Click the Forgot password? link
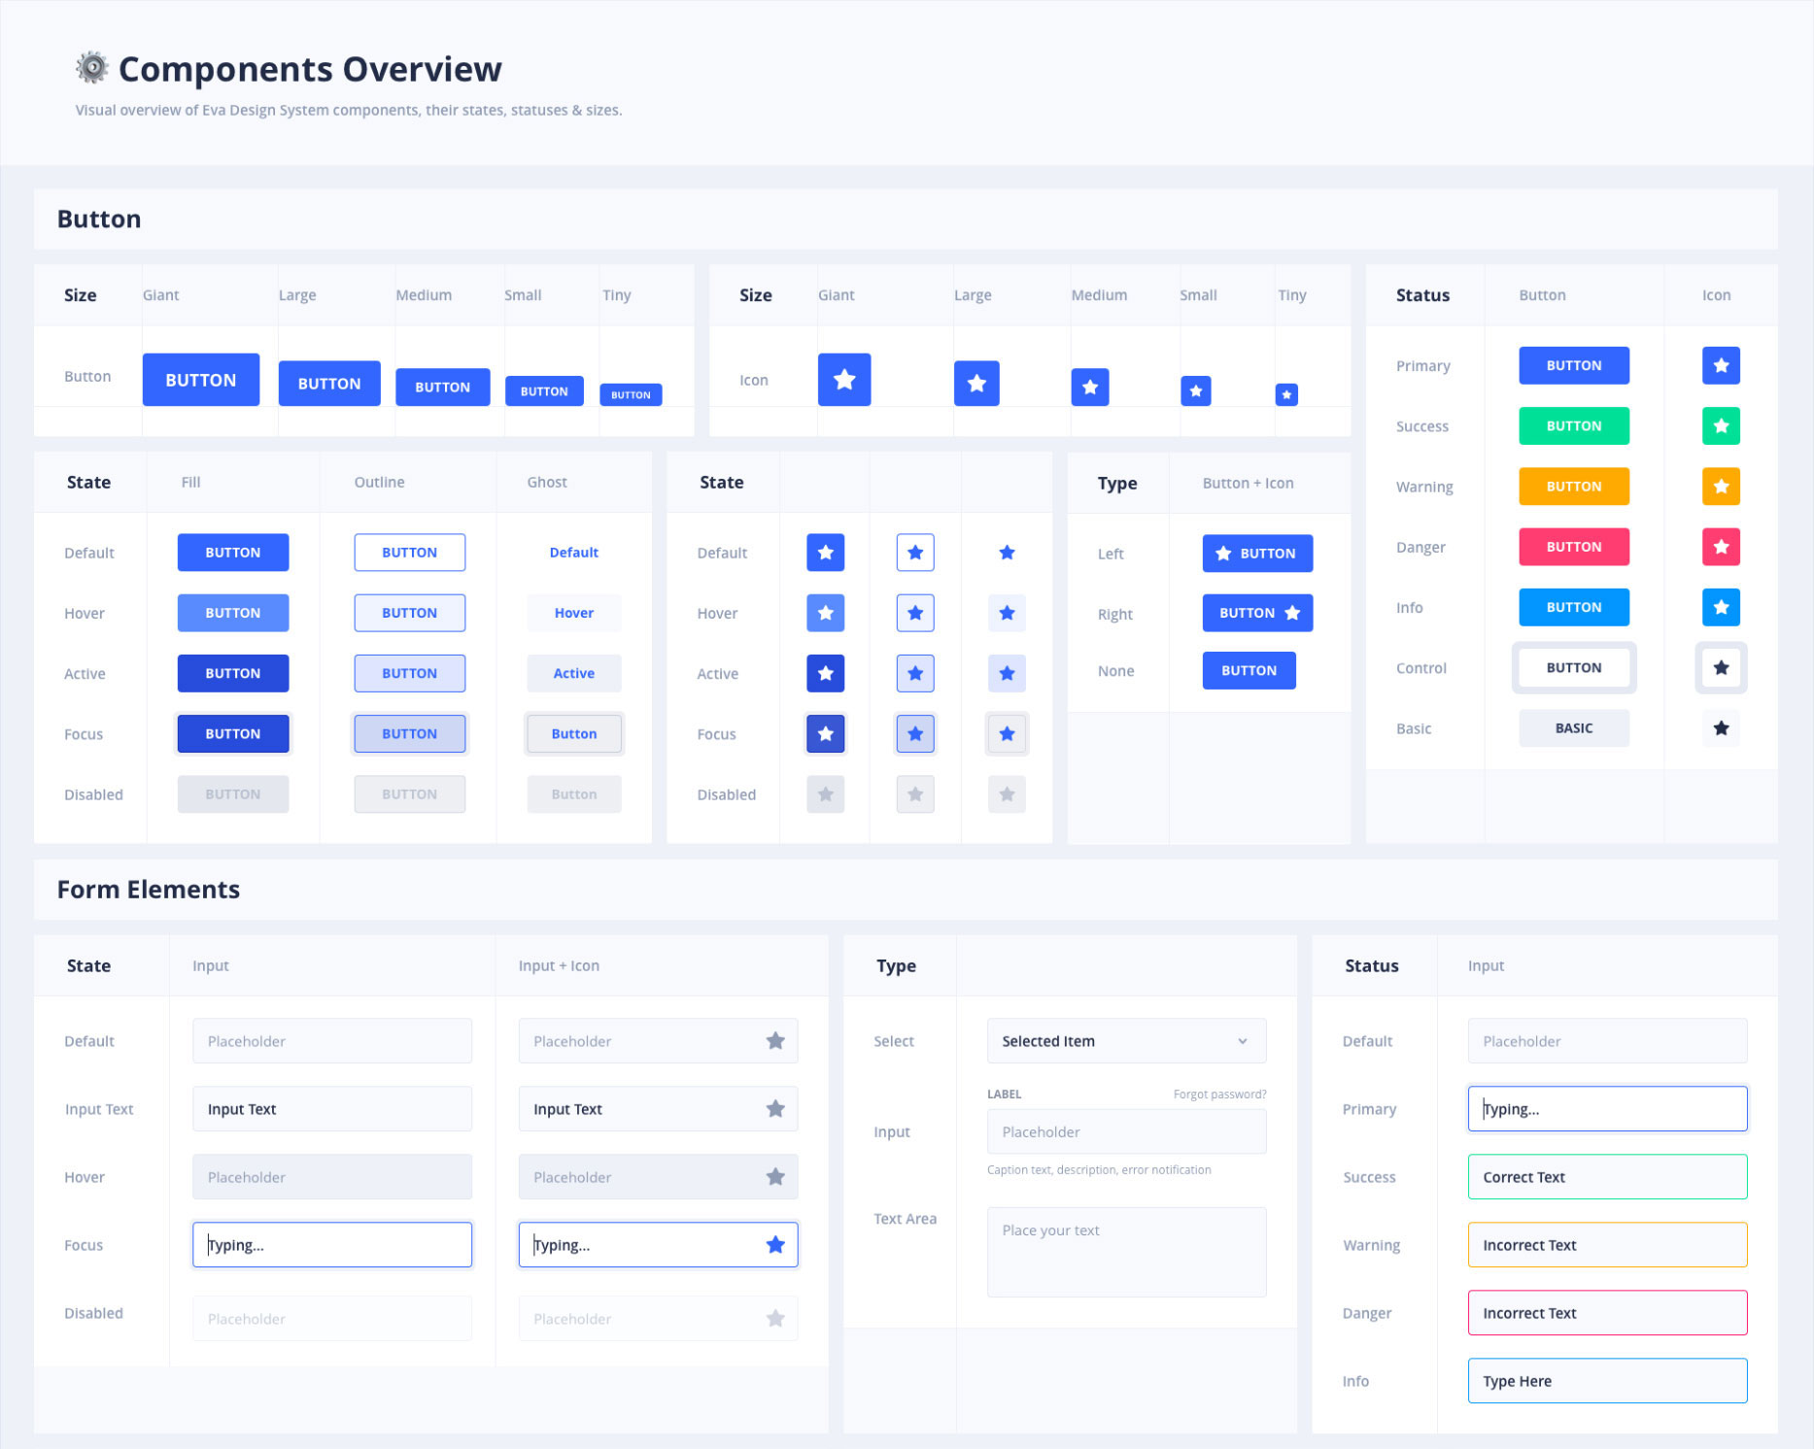The image size is (1814, 1449). [1219, 1094]
